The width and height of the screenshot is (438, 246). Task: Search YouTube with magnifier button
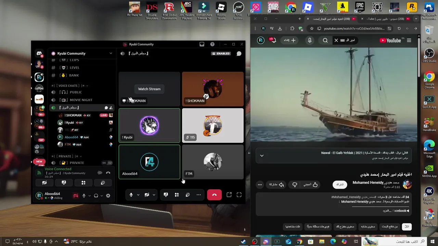(325, 40)
